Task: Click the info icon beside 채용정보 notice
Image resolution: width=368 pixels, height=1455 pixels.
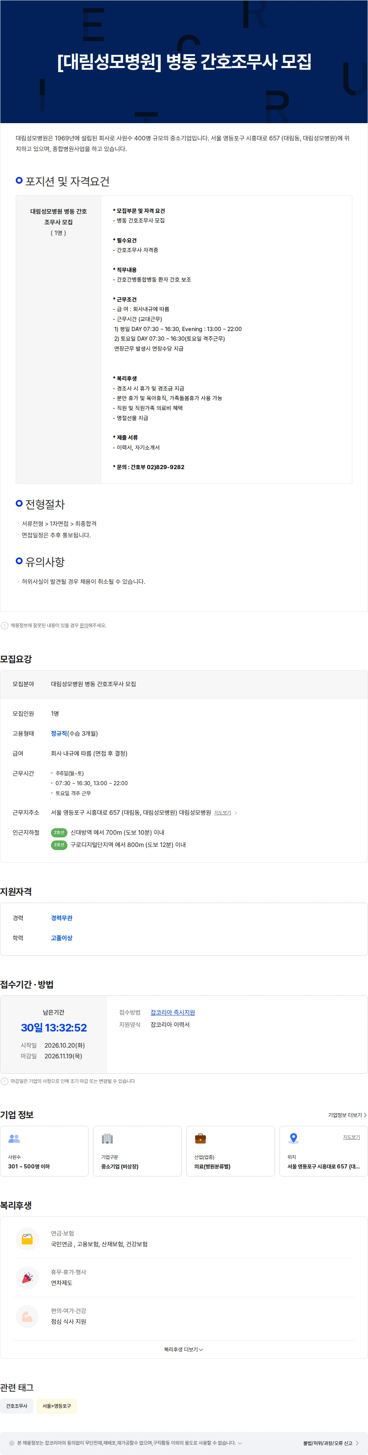Action: tap(5, 625)
